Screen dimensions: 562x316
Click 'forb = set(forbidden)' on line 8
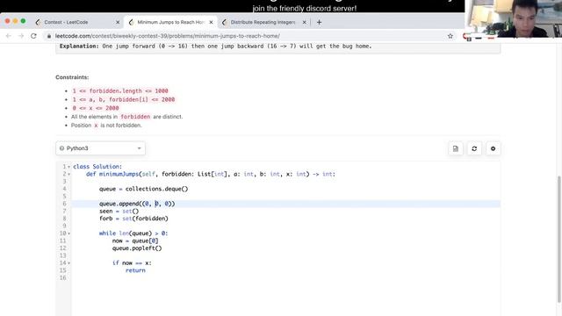click(x=133, y=219)
